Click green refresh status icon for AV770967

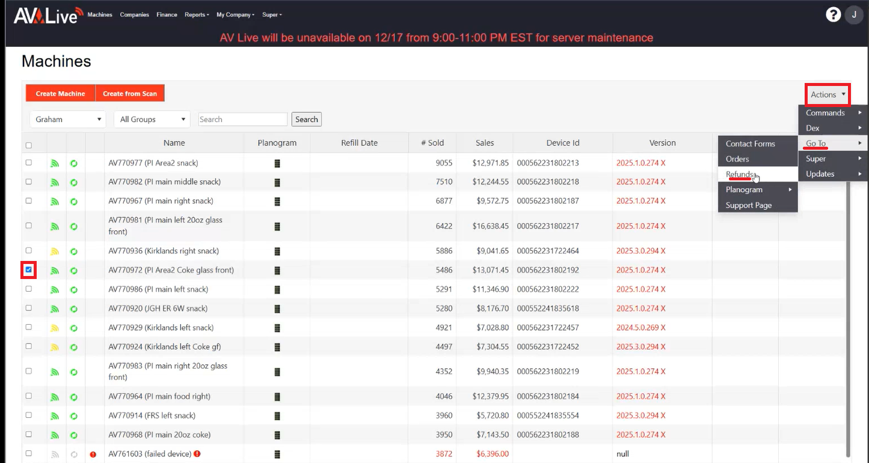[74, 201]
